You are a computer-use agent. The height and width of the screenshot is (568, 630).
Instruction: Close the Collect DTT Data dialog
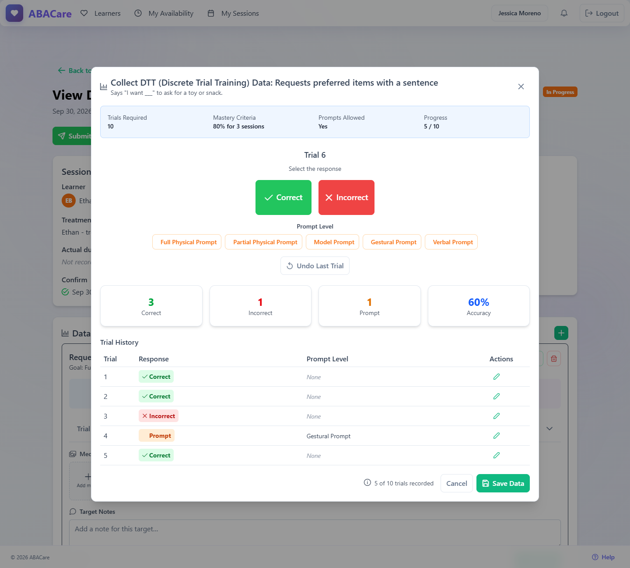click(521, 87)
